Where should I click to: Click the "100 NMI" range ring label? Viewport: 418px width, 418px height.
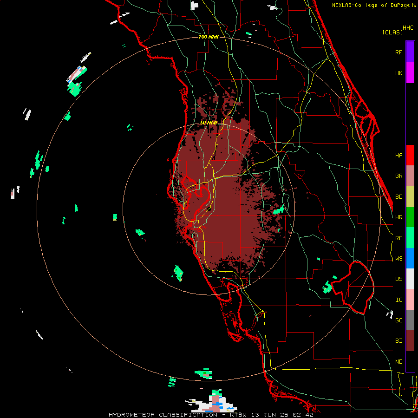point(209,37)
